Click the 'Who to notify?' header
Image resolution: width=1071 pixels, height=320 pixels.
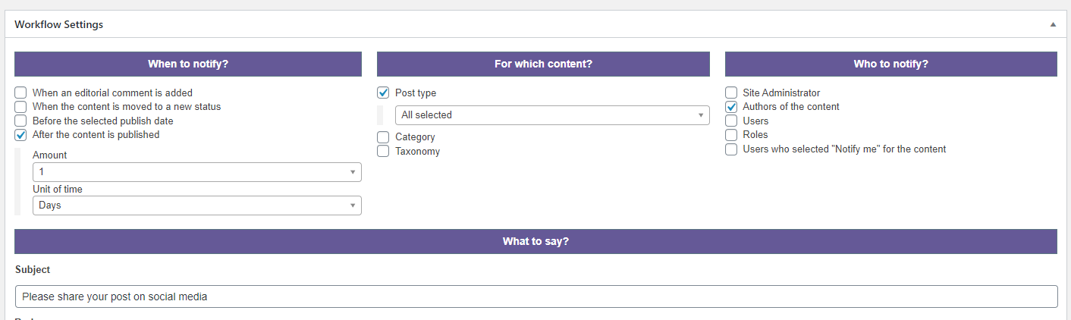click(x=890, y=64)
